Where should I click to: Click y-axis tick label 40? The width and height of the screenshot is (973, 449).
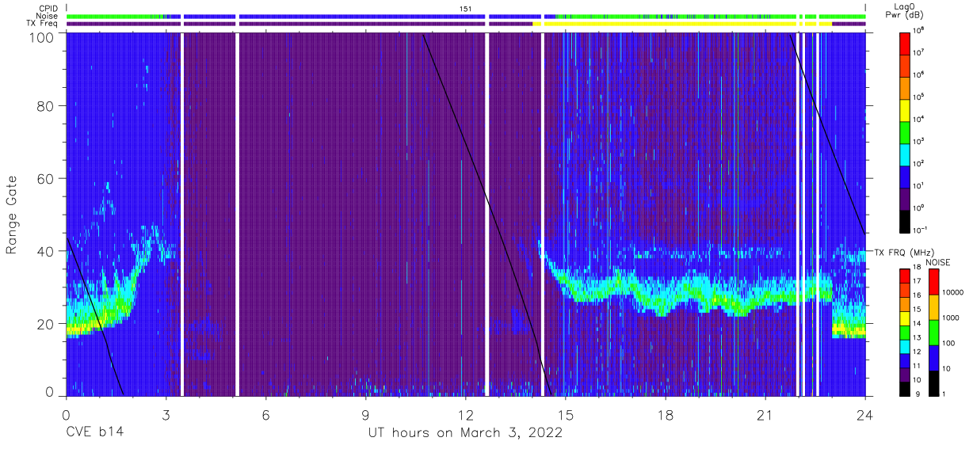47,251
